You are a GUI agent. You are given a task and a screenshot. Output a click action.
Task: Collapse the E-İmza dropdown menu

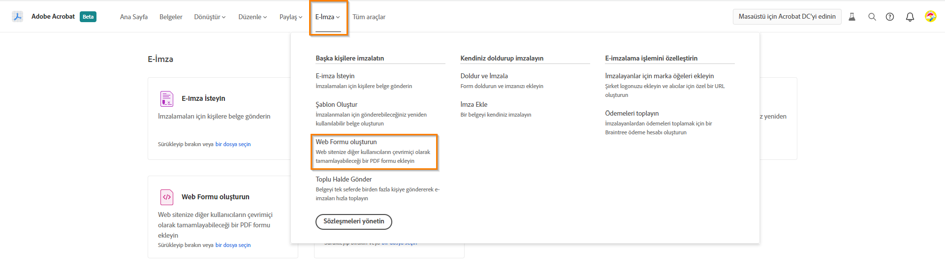328,17
